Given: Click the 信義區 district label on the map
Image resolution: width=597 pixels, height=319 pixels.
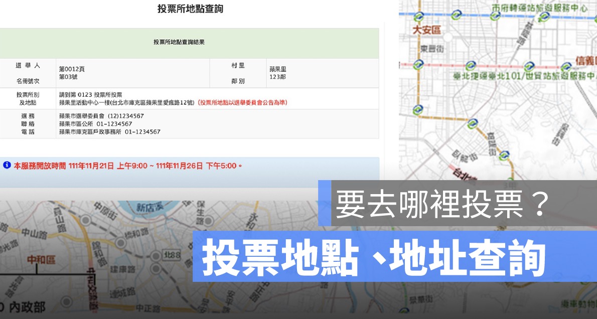Looking at the screenshot, I should click(585, 61).
